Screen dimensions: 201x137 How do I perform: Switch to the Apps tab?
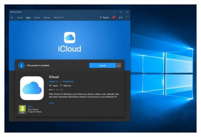pyautogui.click(x=28, y=17)
